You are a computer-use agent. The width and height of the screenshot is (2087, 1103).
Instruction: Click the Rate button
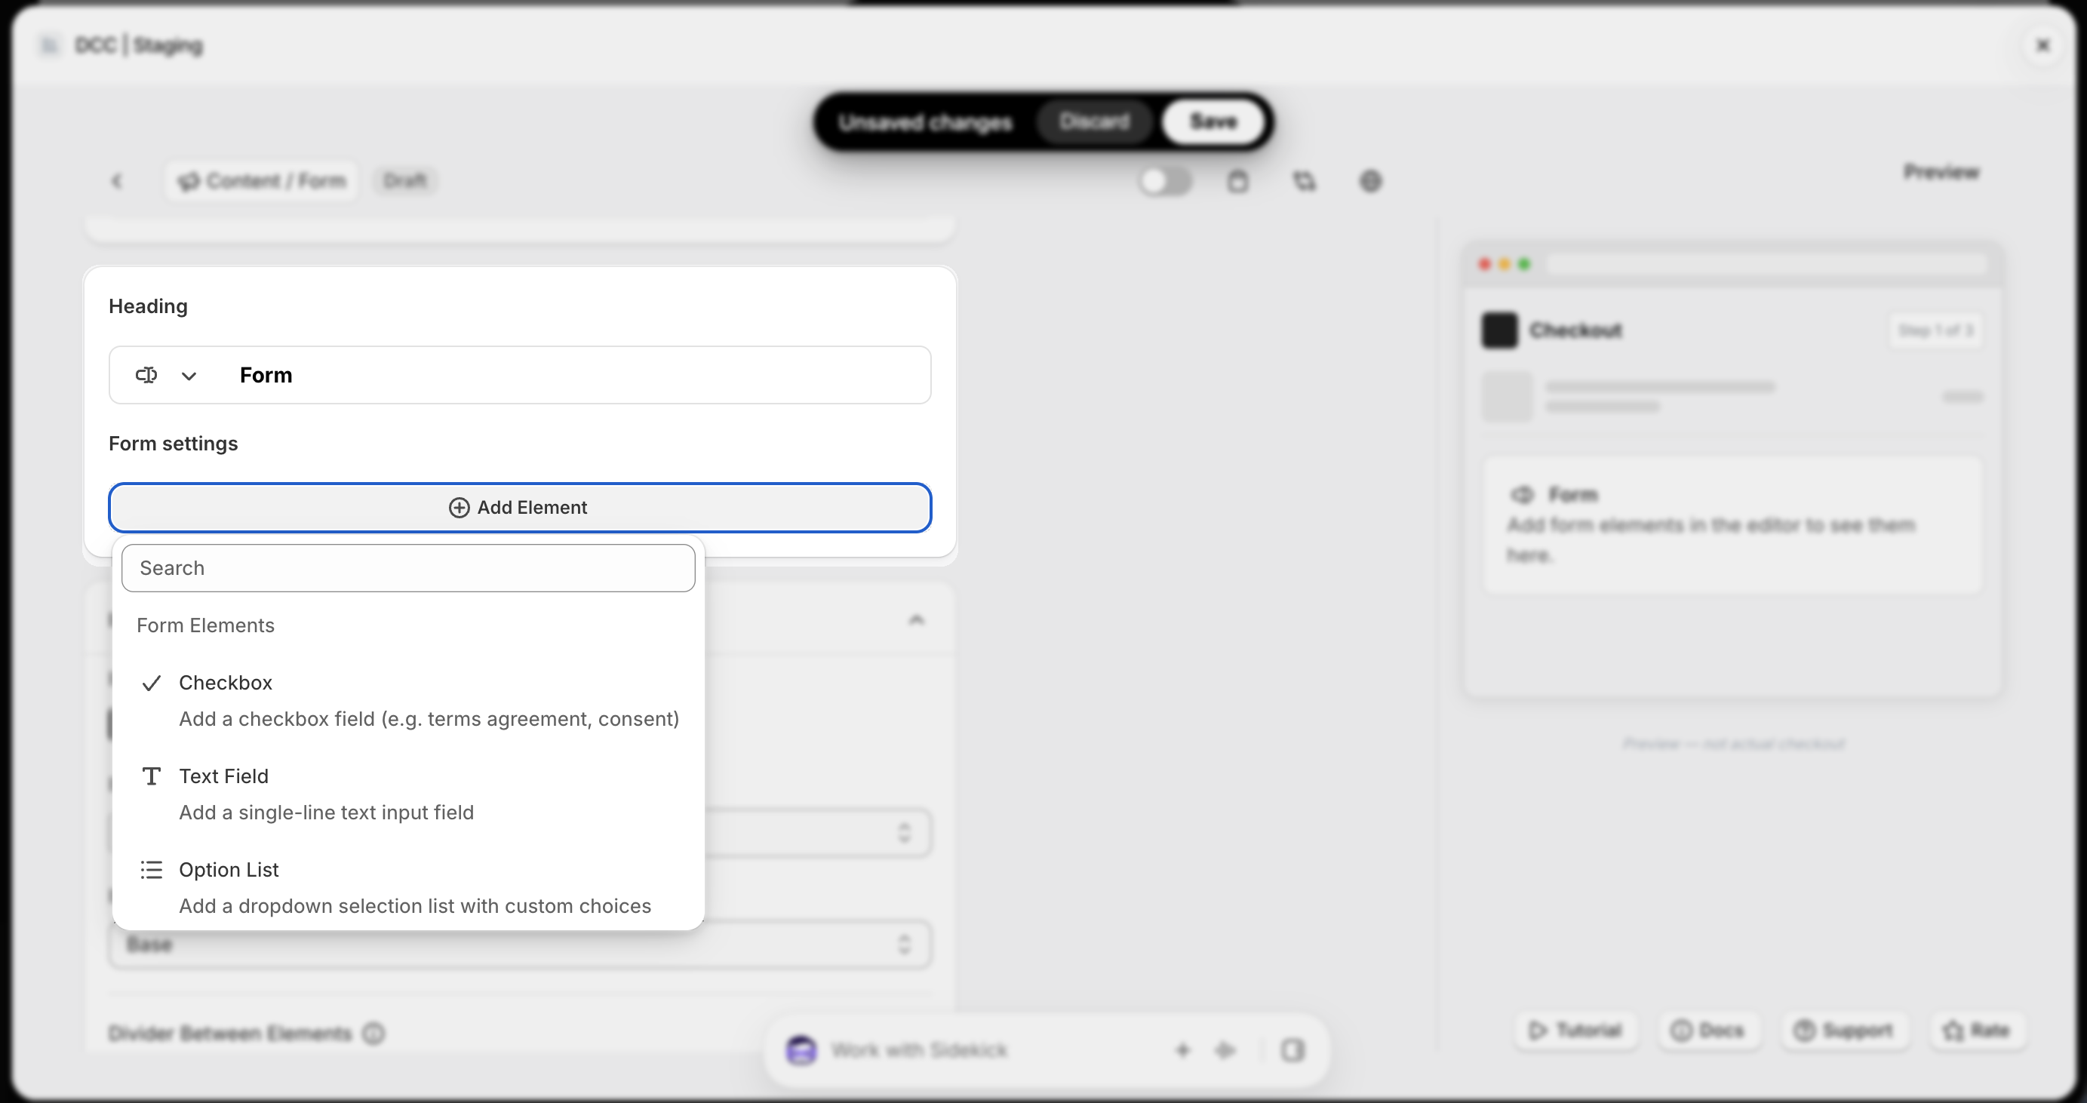1976,1030
